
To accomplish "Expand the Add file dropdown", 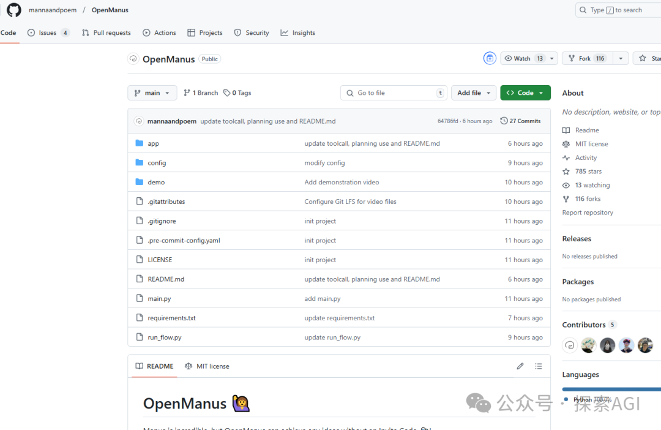I will [474, 93].
